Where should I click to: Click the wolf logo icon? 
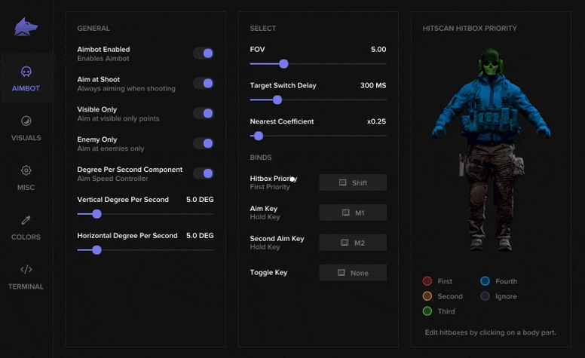pos(26,27)
